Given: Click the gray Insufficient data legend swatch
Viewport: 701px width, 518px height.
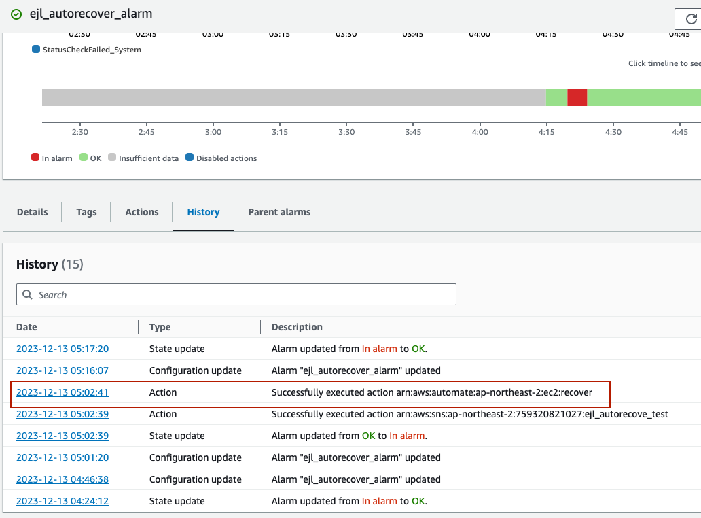Looking at the screenshot, I should pyautogui.click(x=112, y=158).
